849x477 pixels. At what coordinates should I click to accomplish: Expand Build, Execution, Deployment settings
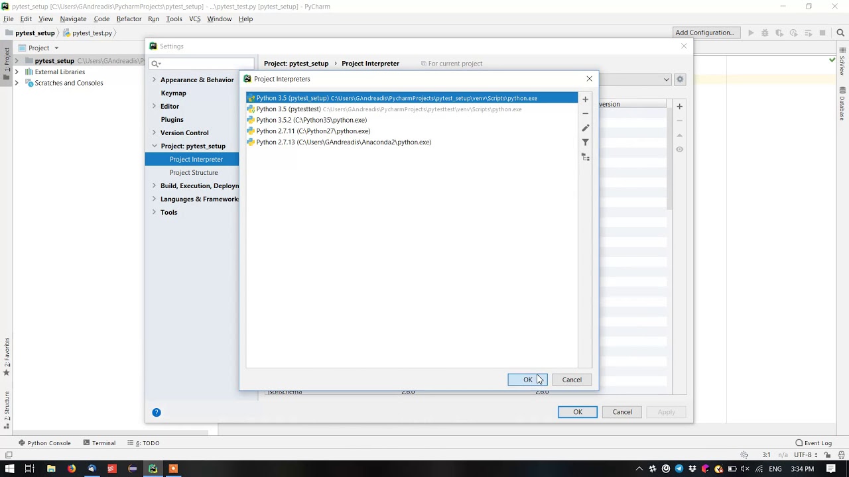tap(154, 185)
